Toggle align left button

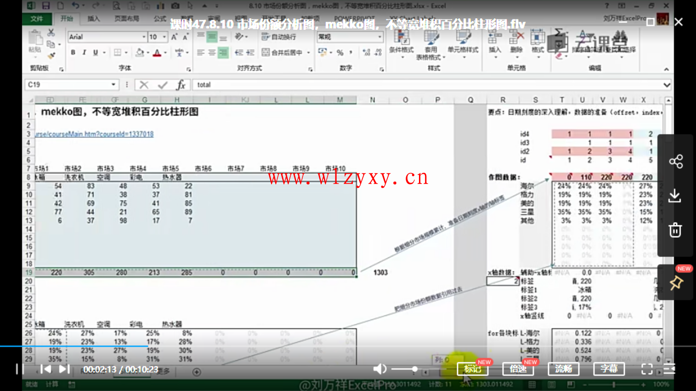201,53
